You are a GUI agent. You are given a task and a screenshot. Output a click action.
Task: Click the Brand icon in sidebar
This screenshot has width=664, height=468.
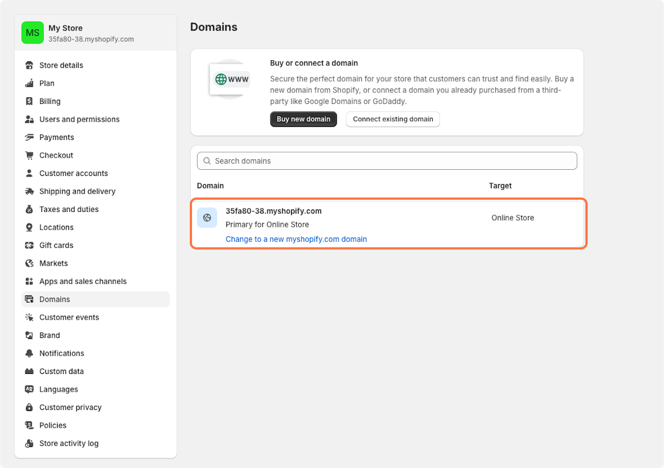coord(29,335)
